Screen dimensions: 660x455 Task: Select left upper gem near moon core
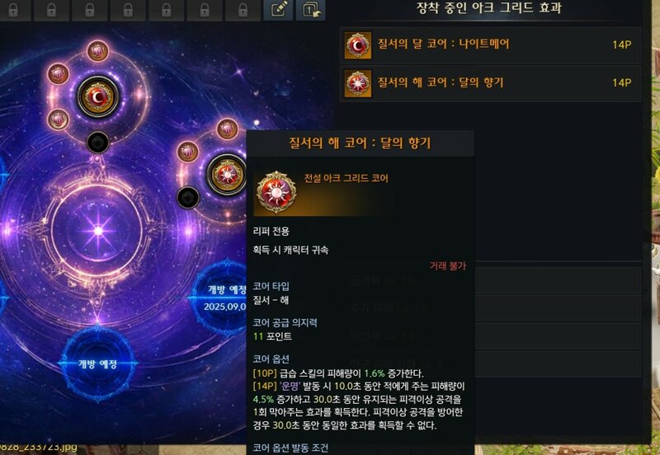(x=58, y=74)
